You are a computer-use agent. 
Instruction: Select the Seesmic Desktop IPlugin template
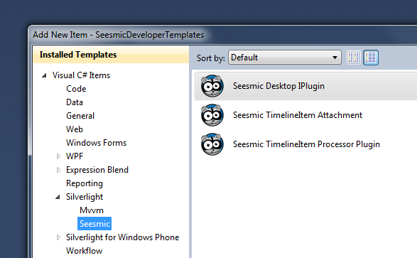pos(306,86)
